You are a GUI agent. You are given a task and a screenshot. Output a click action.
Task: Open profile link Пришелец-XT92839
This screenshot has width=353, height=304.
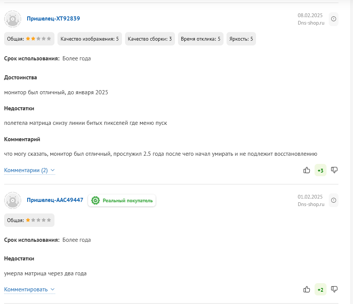tap(53, 19)
